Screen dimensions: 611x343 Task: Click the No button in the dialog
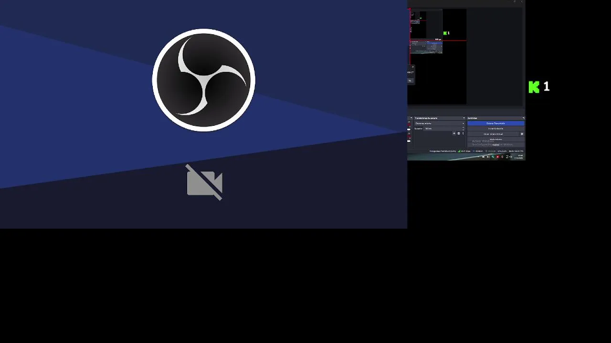(410, 81)
